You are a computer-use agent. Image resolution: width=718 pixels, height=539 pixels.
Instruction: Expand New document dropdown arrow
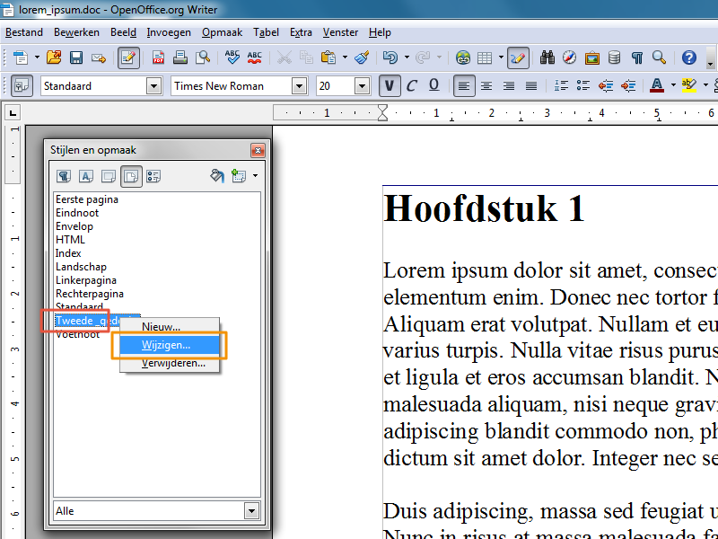coord(37,57)
